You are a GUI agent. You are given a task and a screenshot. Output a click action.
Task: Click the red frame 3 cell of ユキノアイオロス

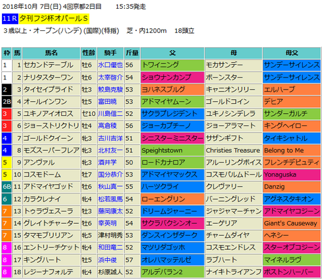pyautogui.click(x=7, y=114)
